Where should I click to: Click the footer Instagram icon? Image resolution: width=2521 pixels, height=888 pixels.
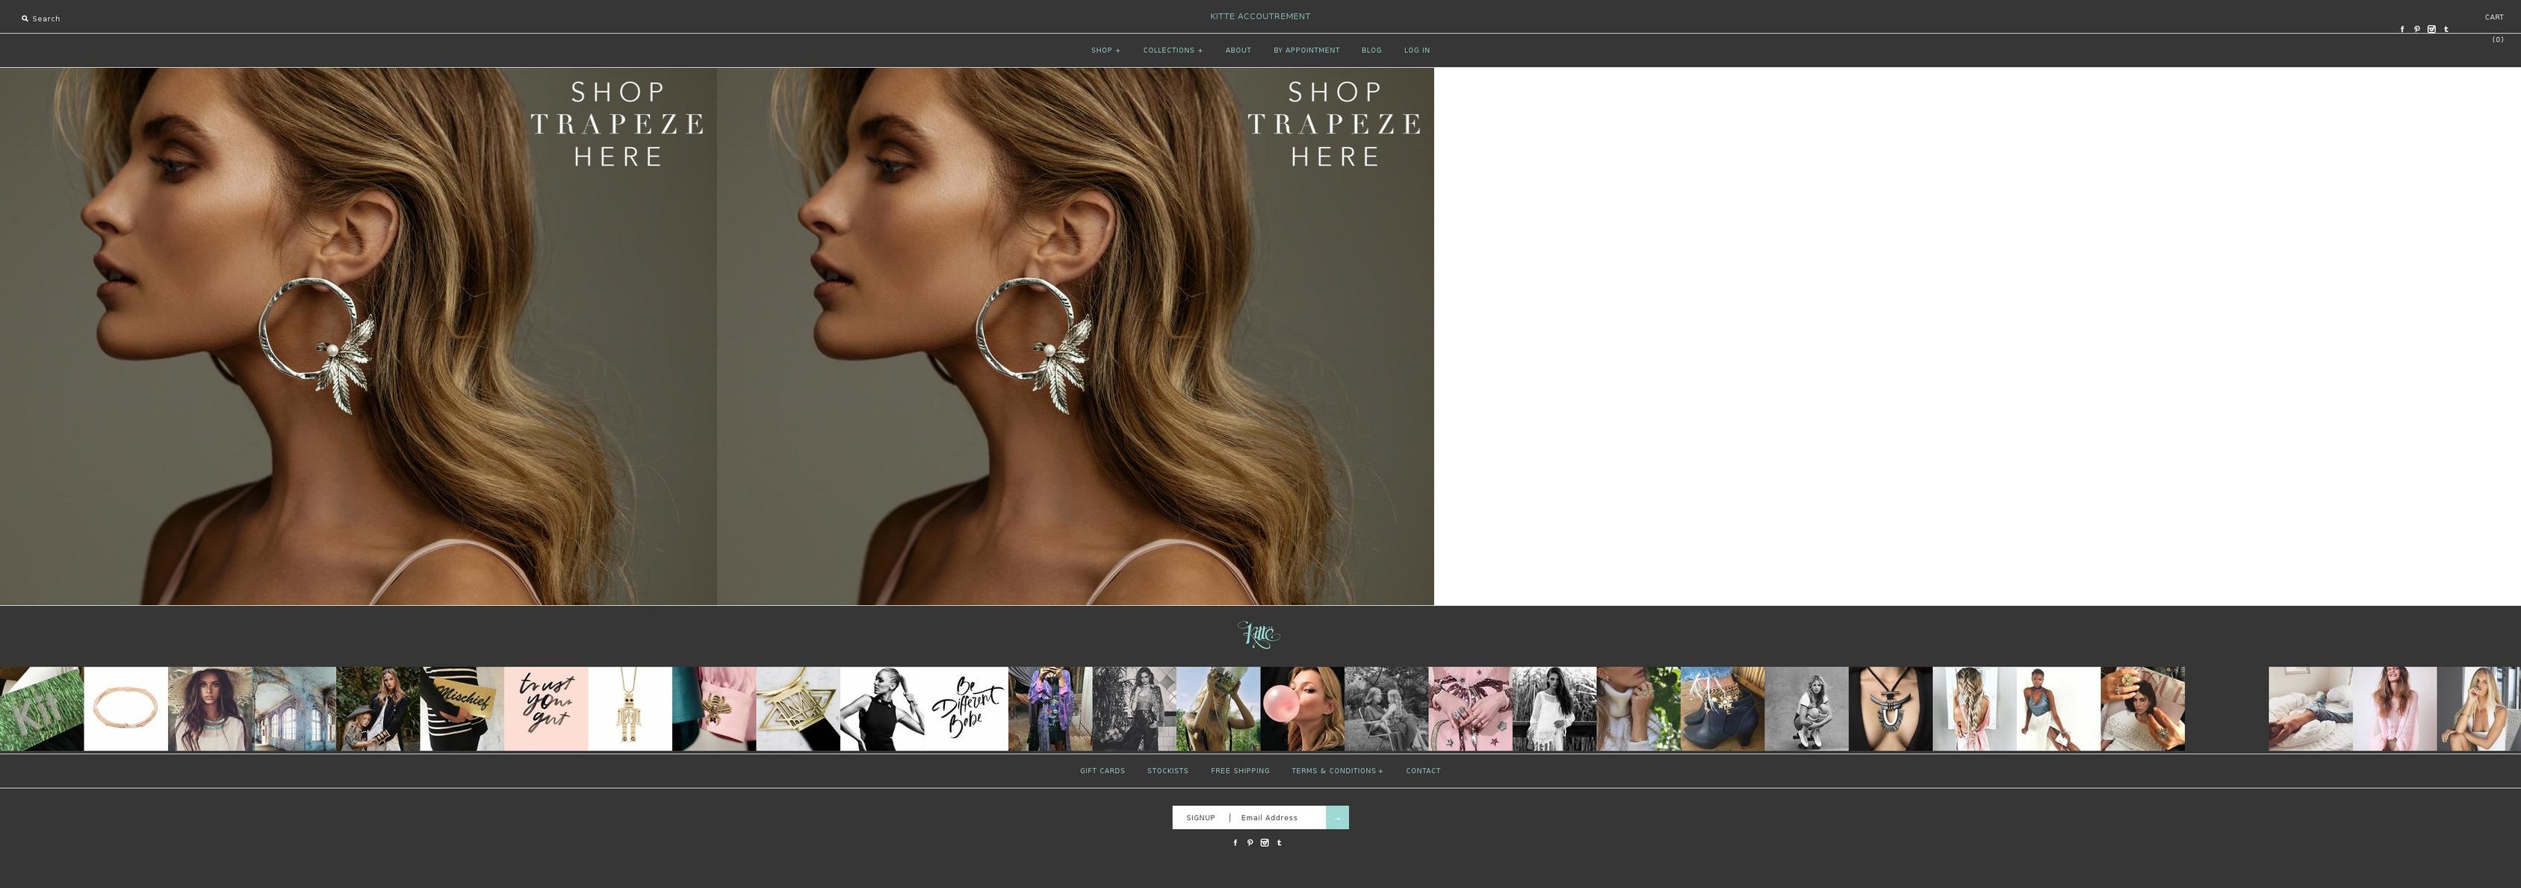coord(1265,842)
